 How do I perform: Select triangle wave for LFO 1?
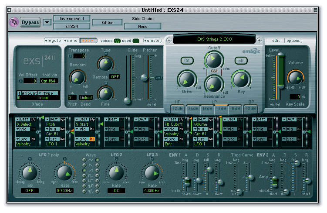[84, 160]
